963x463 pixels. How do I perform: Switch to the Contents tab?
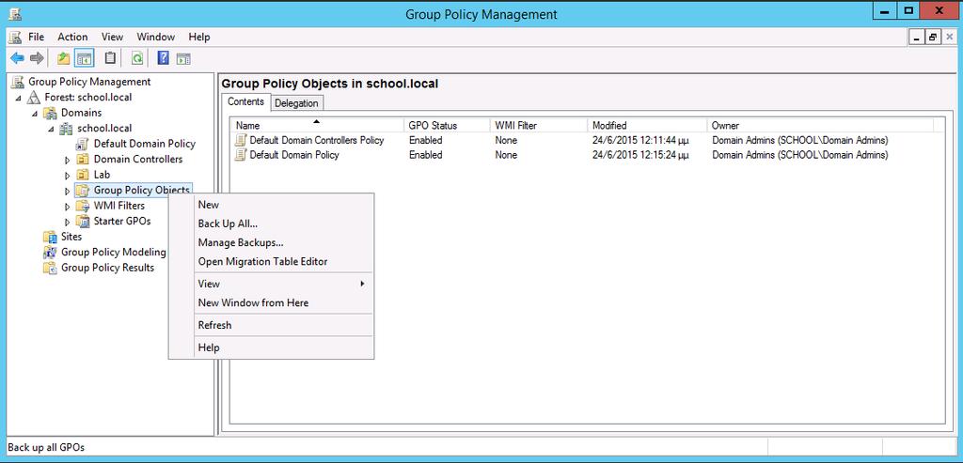click(245, 101)
